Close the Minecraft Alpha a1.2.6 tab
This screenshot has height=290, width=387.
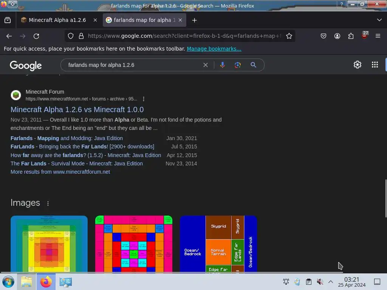pyautogui.click(x=95, y=20)
